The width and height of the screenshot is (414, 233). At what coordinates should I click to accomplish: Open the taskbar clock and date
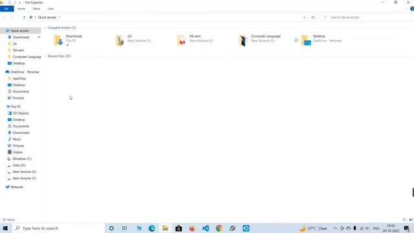coord(391,228)
